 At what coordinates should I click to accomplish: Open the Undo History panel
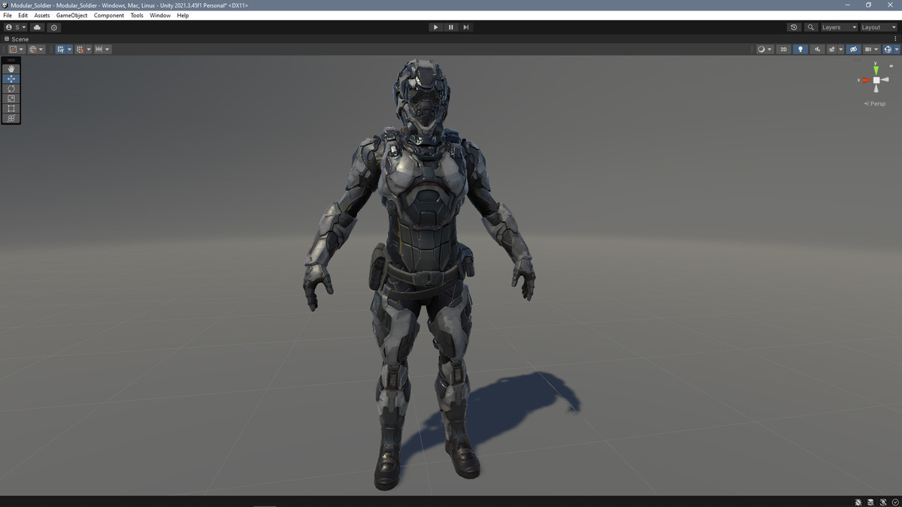[794, 27]
